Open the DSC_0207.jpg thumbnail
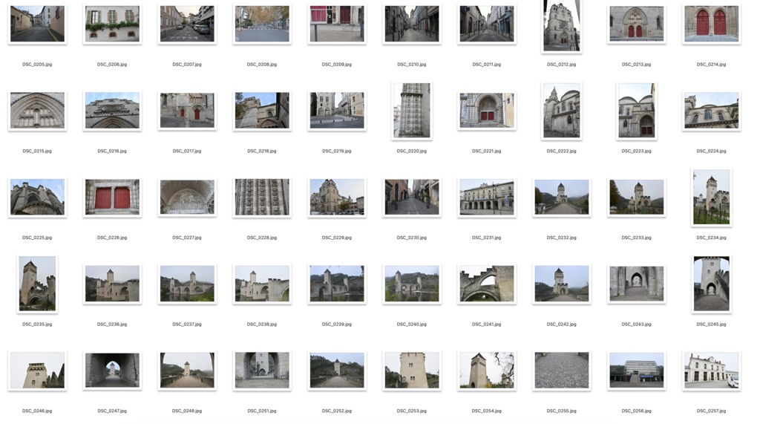 187,24
